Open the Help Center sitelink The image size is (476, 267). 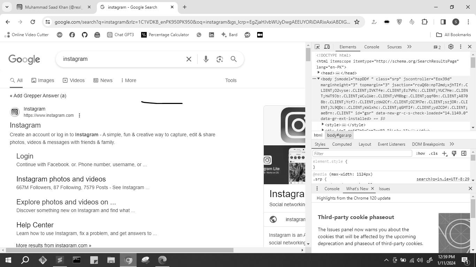(35, 225)
